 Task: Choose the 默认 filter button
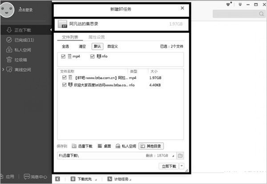pyautogui.click(x=97, y=46)
